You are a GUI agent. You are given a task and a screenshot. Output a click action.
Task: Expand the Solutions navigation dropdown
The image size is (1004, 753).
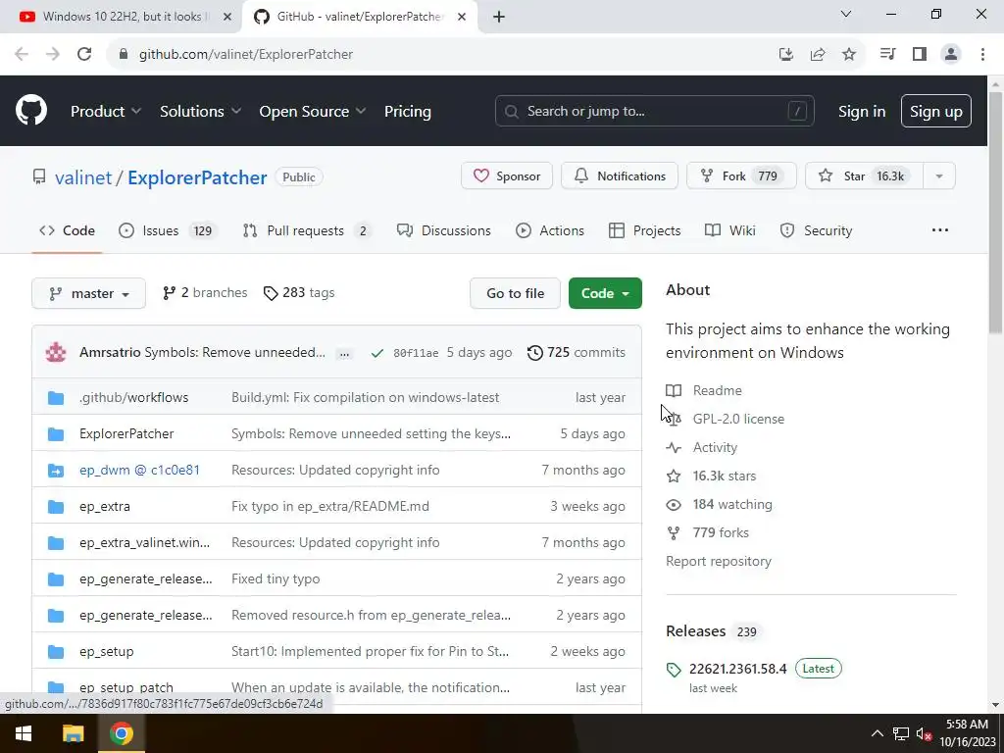click(200, 112)
